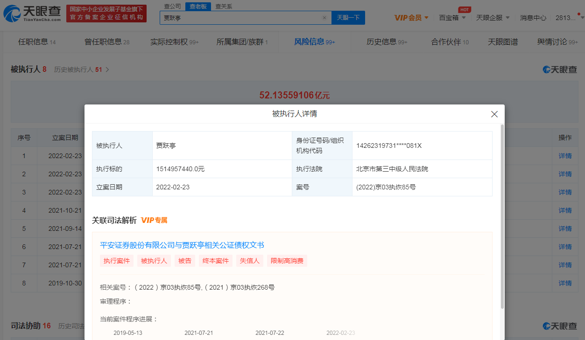Close the 被执行人详情 dialog

pos(494,114)
